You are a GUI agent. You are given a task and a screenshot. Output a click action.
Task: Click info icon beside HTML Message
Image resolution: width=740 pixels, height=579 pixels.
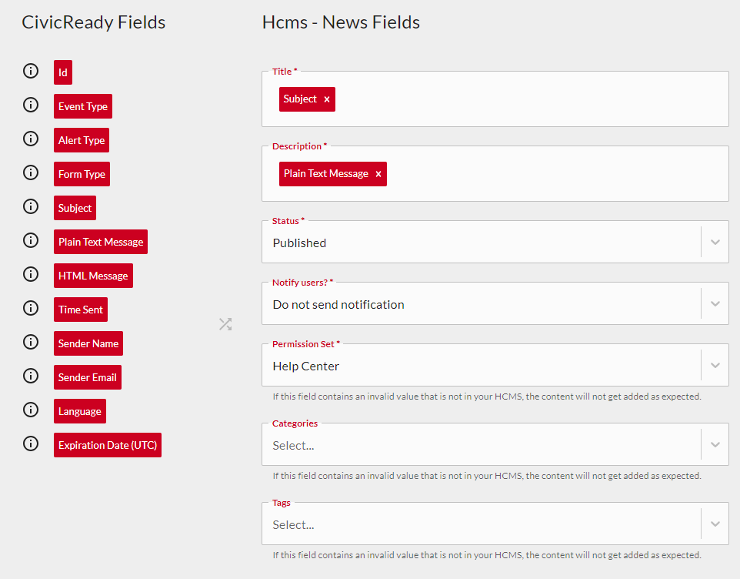31,274
